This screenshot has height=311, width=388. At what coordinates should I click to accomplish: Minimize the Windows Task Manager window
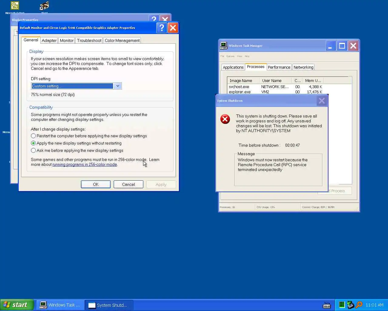tap(330, 46)
